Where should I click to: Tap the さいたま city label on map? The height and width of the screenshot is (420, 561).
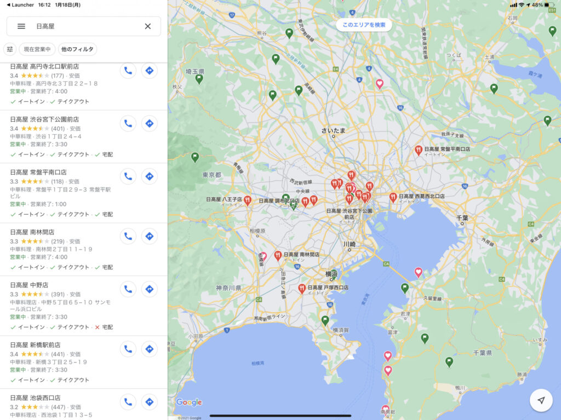(334, 130)
